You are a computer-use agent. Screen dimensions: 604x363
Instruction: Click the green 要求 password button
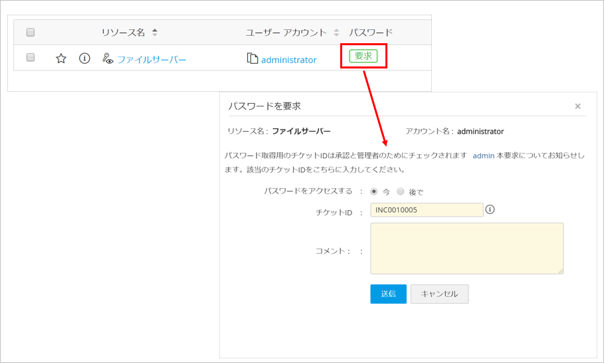[x=363, y=56]
